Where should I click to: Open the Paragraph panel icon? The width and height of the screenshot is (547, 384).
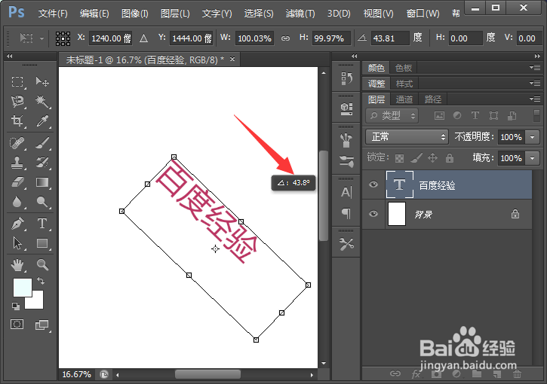(346, 213)
